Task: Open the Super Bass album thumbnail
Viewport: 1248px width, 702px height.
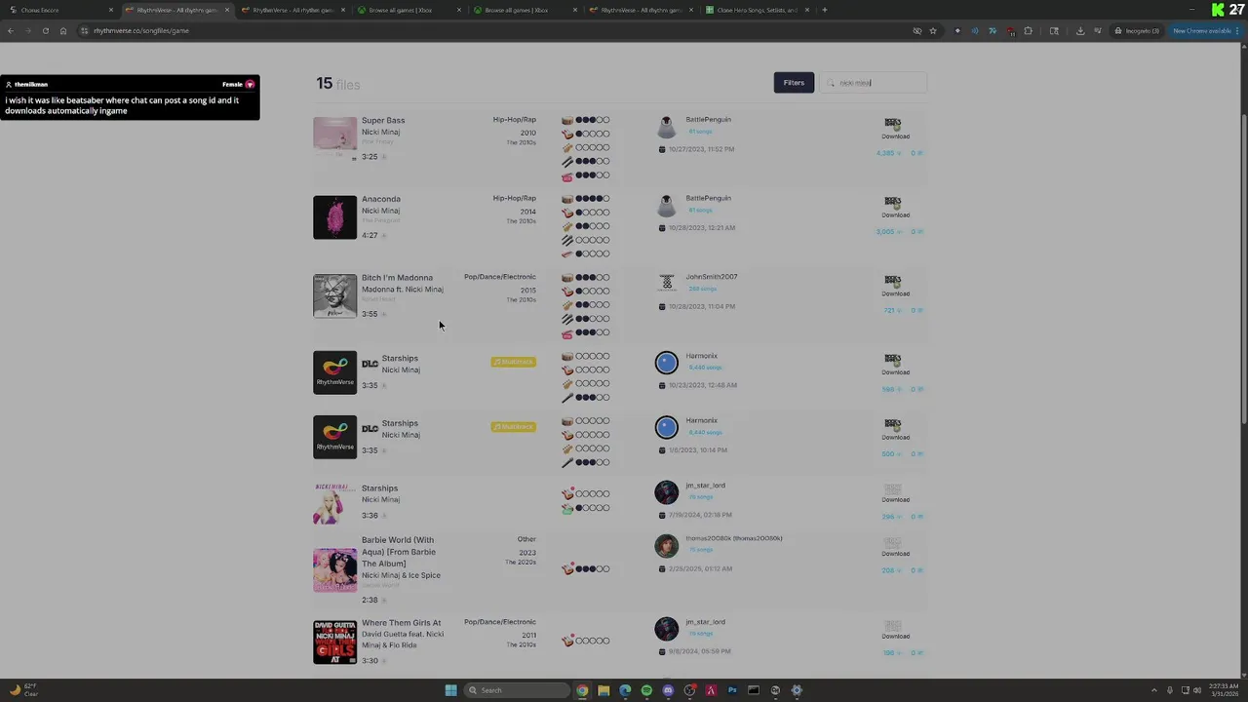Action: pos(334,138)
